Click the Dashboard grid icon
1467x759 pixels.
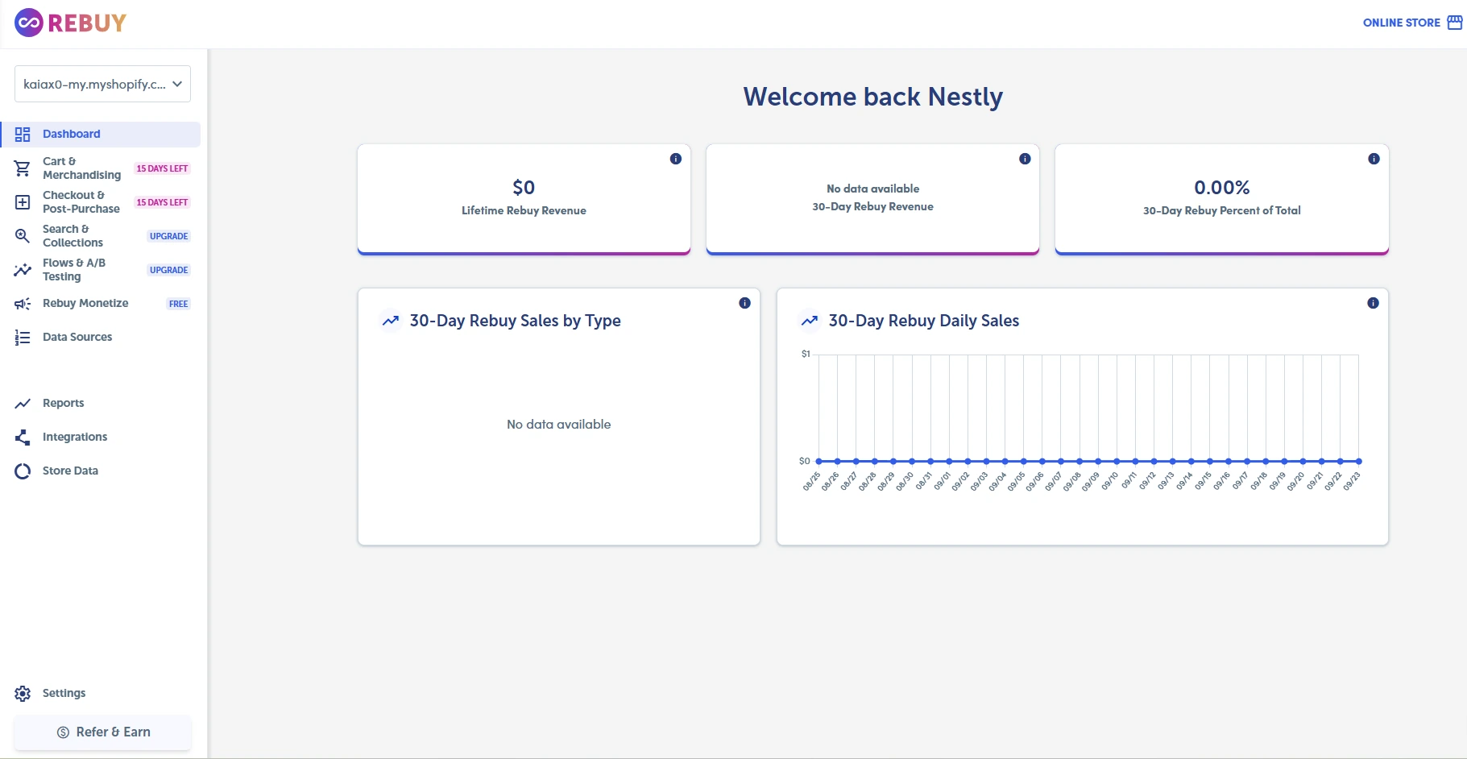coord(23,135)
